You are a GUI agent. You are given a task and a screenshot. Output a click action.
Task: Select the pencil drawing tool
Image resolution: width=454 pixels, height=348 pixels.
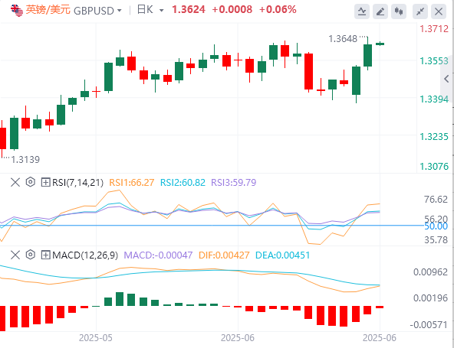click(380, 11)
